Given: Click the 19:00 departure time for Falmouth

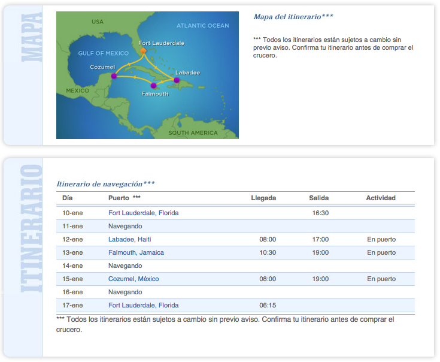Looking at the screenshot, I should click(320, 252).
